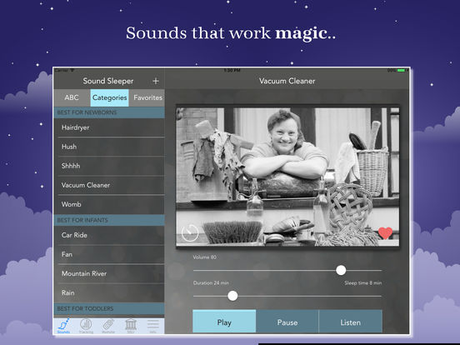The width and height of the screenshot is (460, 345).
Task: Click the Best for Toddlers section header
Action: point(109,308)
